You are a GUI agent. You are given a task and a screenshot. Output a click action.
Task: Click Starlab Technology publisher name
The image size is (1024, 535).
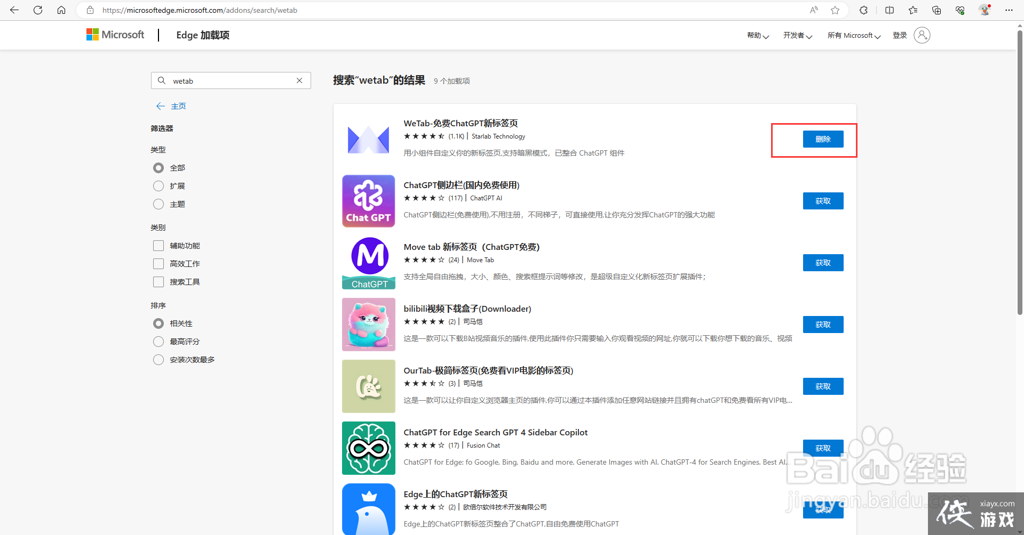tap(498, 136)
